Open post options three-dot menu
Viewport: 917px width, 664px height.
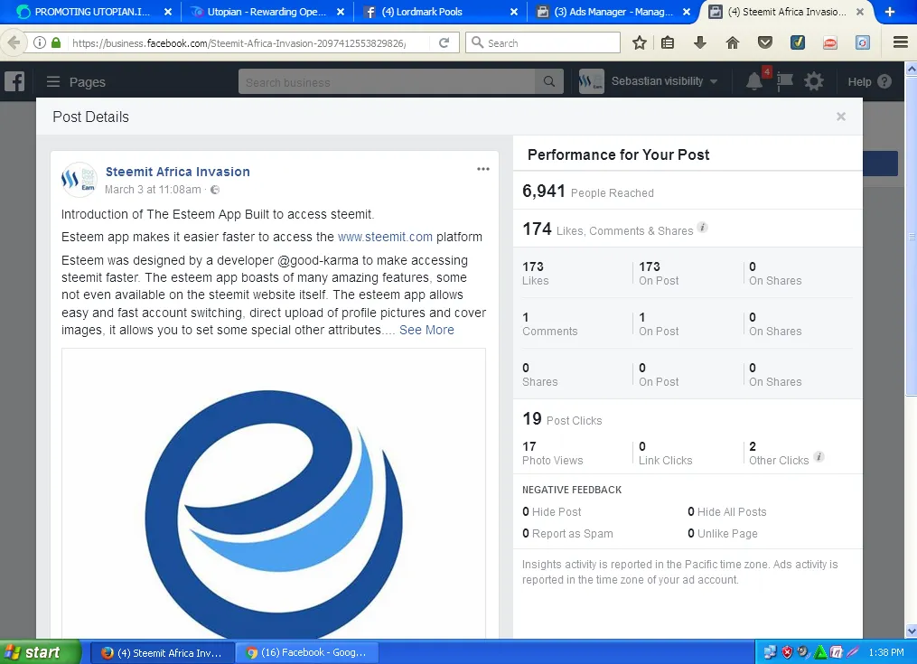point(483,169)
